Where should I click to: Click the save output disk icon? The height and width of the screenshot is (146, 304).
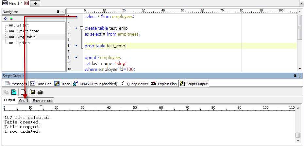pyautogui.click(x=33, y=92)
